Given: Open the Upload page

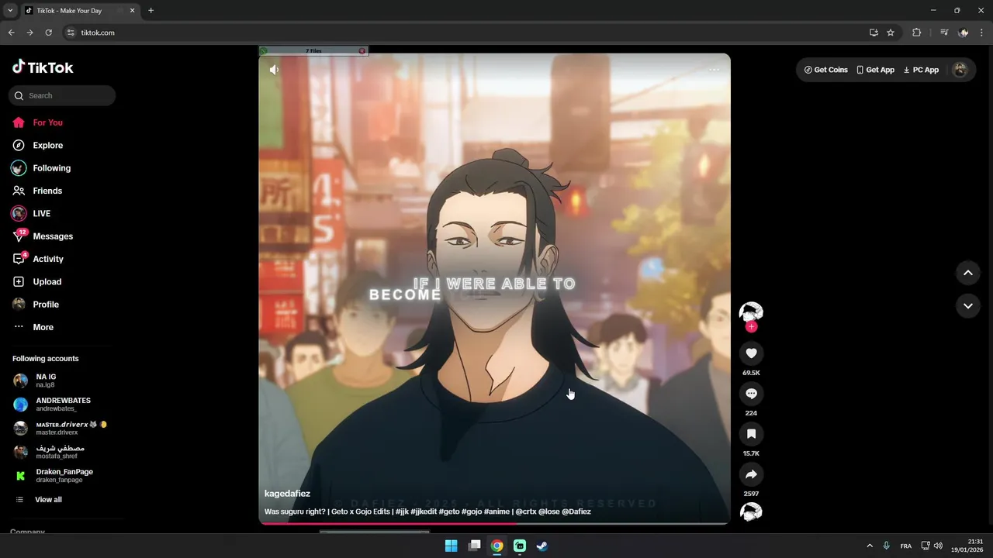Looking at the screenshot, I should [x=36, y=281].
